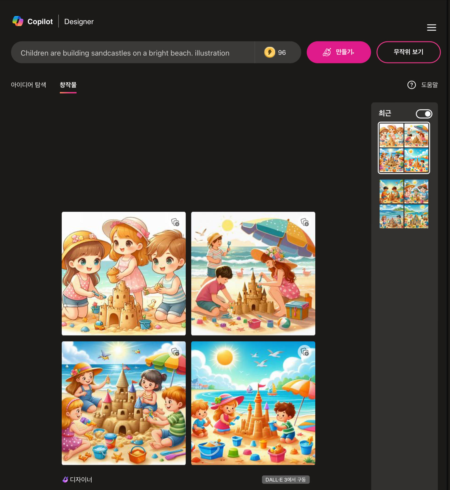The width and height of the screenshot is (450, 490).
Task: Click the DALL·E 3에서 구동 badge
Action: [286, 480]
